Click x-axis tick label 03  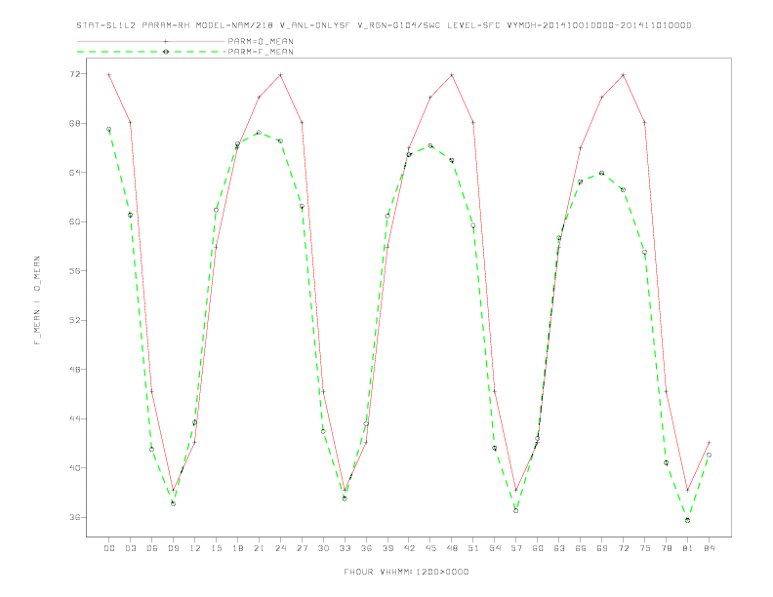[x=130, y=548]
